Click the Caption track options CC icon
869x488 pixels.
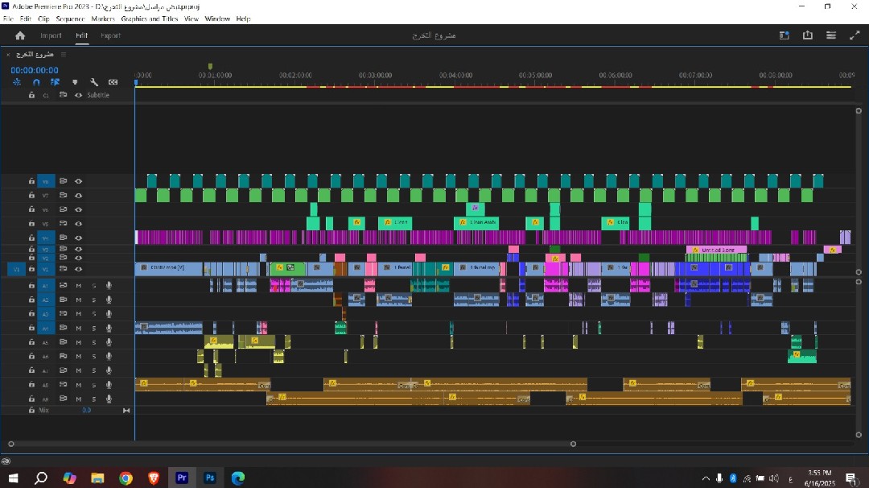pyautogui.click(x=113, y=82)
